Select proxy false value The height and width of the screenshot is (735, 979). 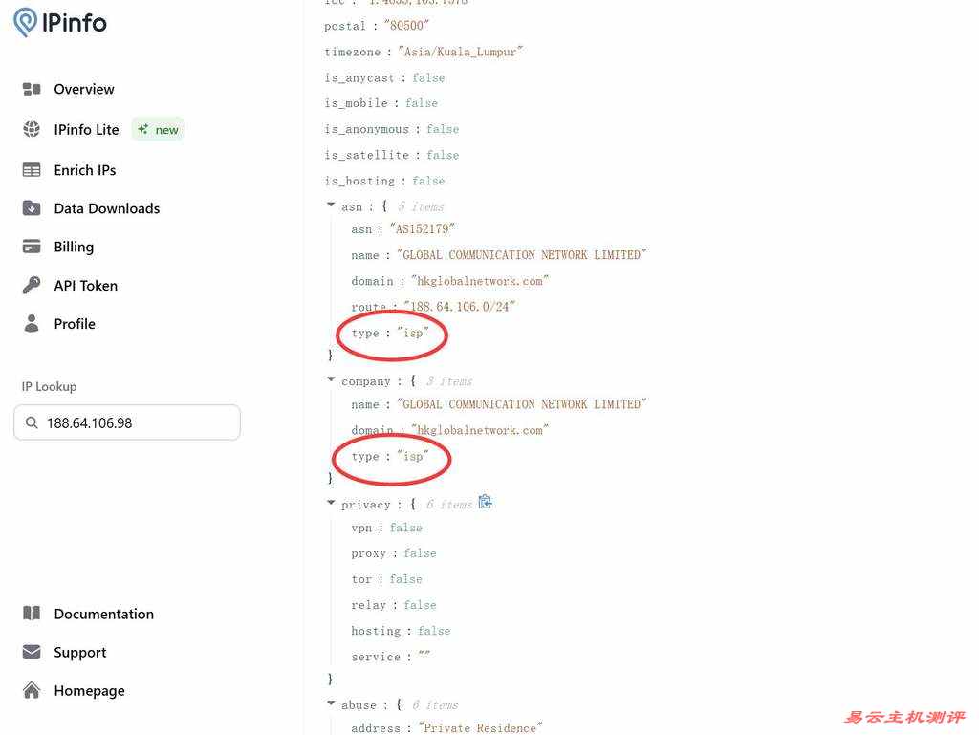tap(421, 553)
